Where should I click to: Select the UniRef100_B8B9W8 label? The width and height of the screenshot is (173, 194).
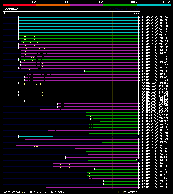[155, 92]
